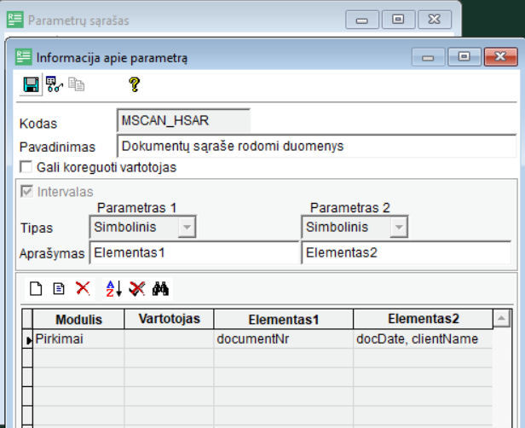Click the Elementas1 column header
Image resolution: width=525 pixels, height=428 pixels.
tap(283, 319)
